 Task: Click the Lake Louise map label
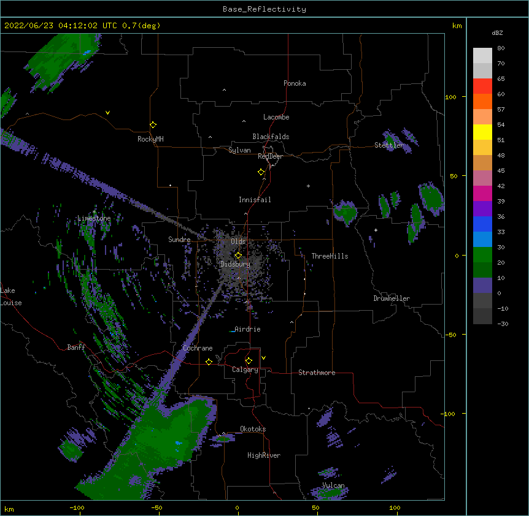[11, 297]
